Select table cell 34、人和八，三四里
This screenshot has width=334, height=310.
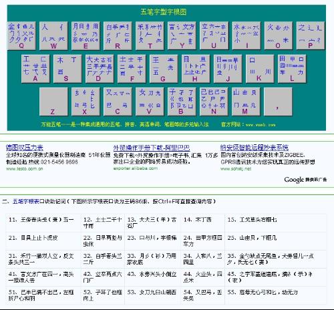(203, 259)
